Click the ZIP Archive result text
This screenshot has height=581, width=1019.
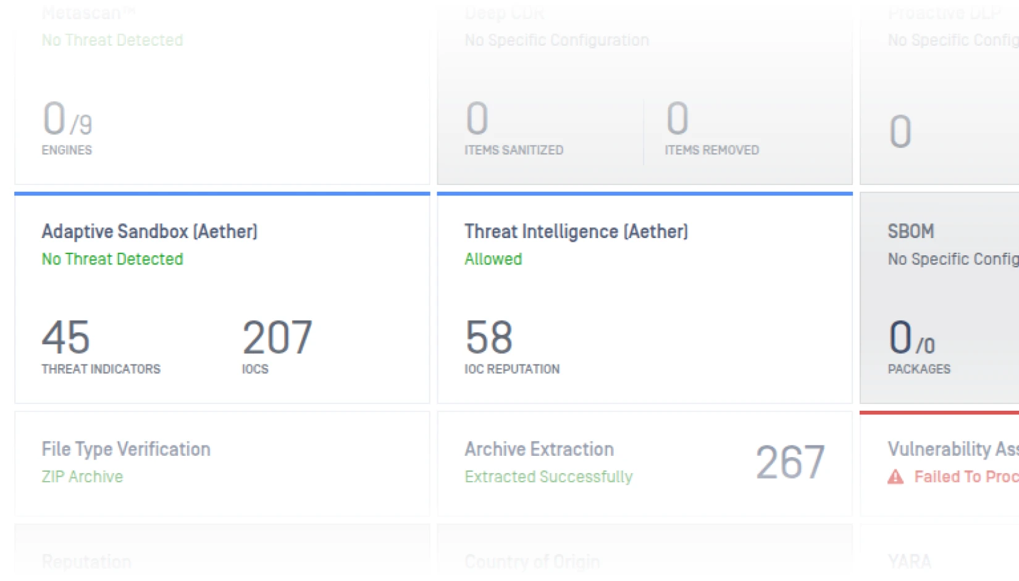pyautogui.click(x=82, y=477)
